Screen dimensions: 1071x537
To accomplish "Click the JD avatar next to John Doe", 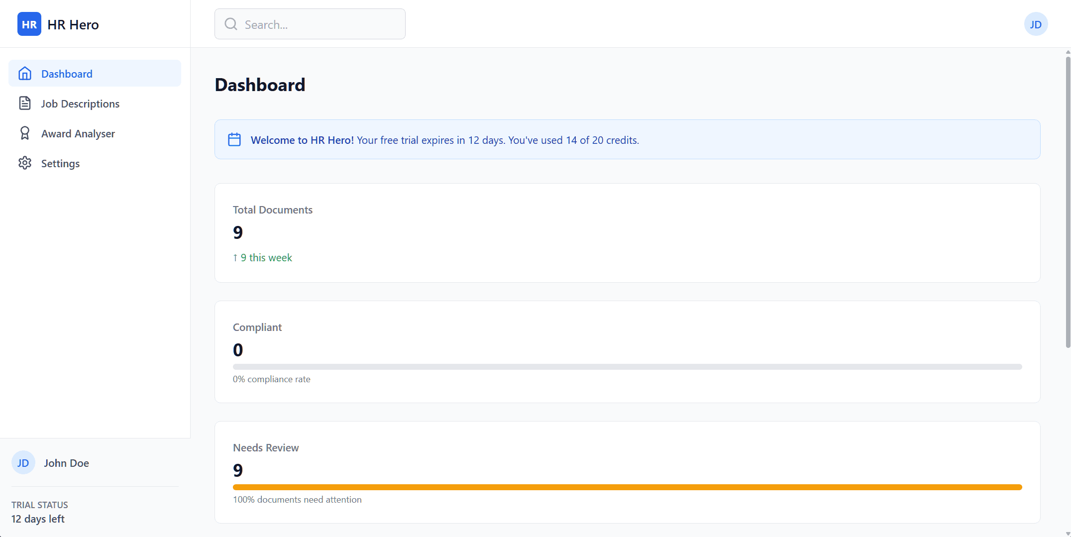I will [23, 462].
